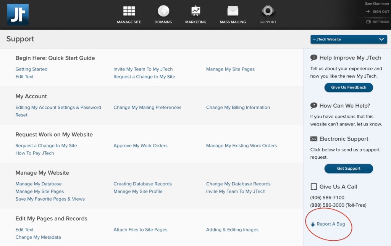This screenshot has width=391, height=246.
Task: Open Request a Change under Quick Start Guide
Action: 144,77
